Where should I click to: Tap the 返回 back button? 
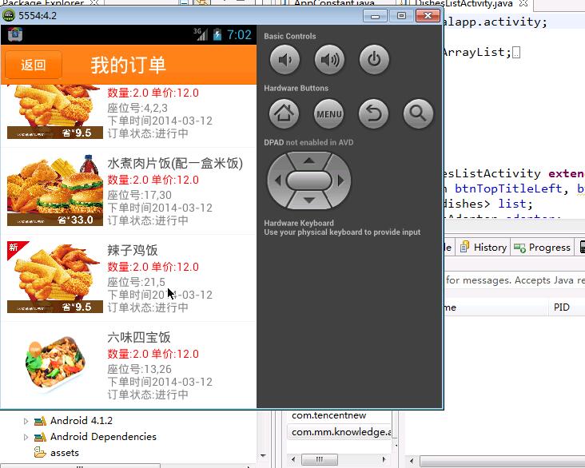point(34,65)
